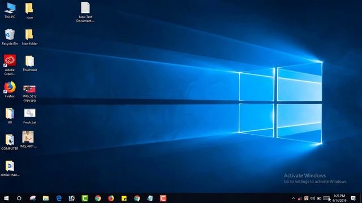Select the New folder desktop icon

[x=29, y=37]
